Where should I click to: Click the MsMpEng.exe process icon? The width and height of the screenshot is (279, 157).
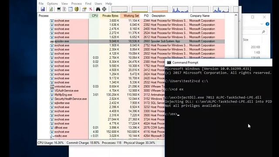[52, 95]
